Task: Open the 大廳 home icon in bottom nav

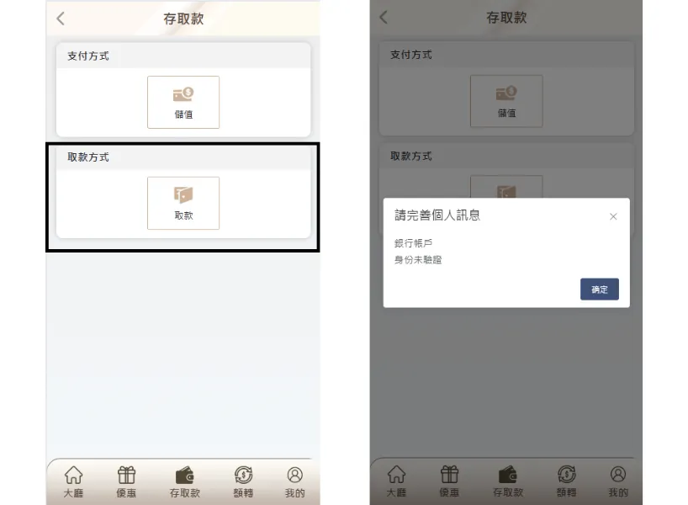Action: 73,480
